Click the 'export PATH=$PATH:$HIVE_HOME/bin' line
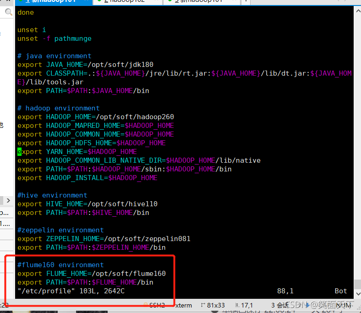Viewport: 361px width, 313px height. [x=83, y=213]
